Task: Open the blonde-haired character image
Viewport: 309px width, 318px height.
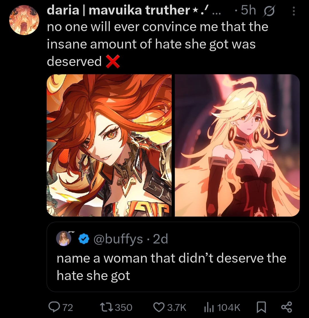Action: coord(237,145)
